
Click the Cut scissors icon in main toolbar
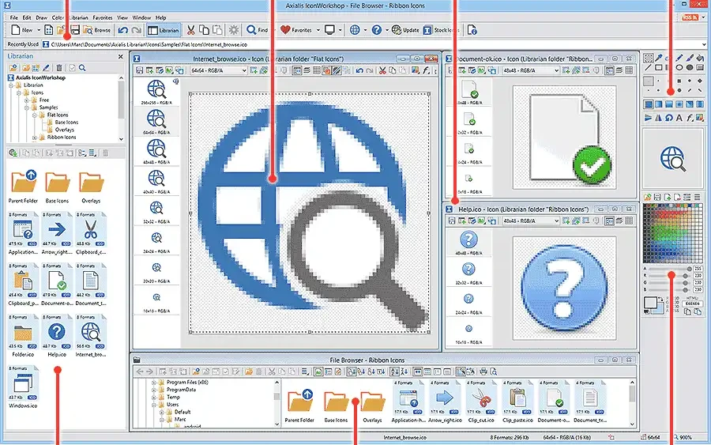coord(191,30)
